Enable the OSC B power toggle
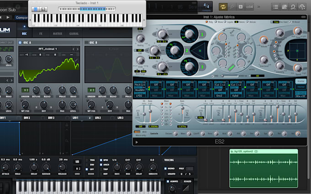Screen dimensions: 311x194 pos(87,42)
